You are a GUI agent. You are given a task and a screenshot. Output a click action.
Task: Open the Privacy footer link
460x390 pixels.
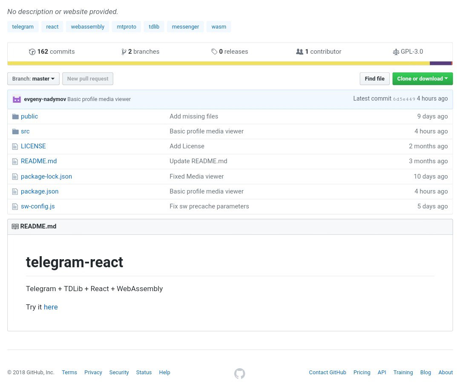tap(93, 373)
